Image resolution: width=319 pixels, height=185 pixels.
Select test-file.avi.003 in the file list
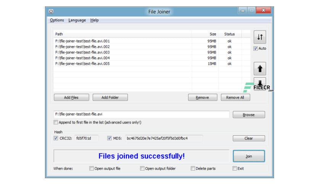coord(83,52)
